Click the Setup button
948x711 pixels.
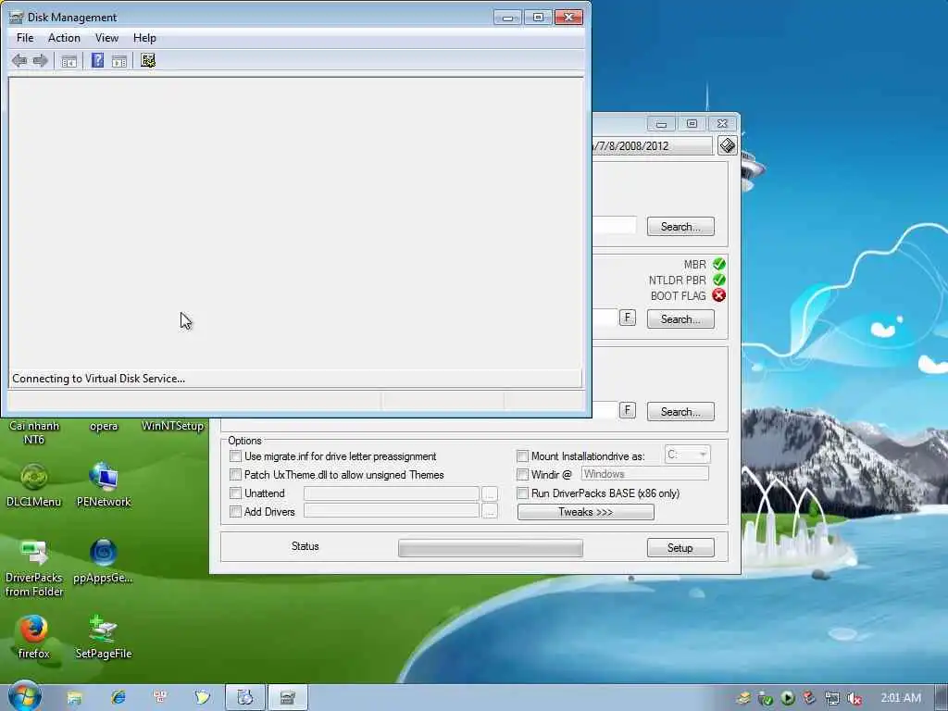(x=680, y=548)
